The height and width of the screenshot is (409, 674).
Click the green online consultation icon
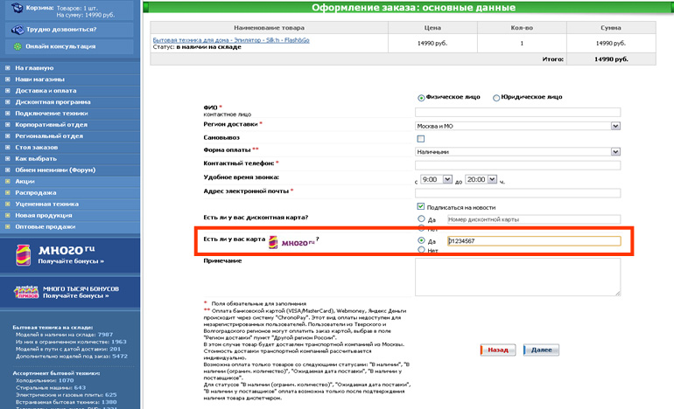[18, 46]
